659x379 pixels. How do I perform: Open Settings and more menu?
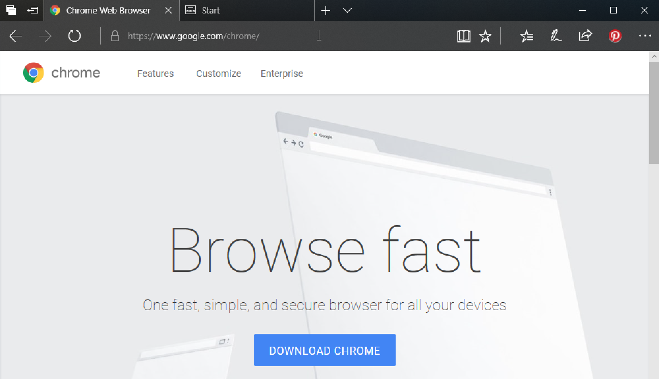point(645,36)
